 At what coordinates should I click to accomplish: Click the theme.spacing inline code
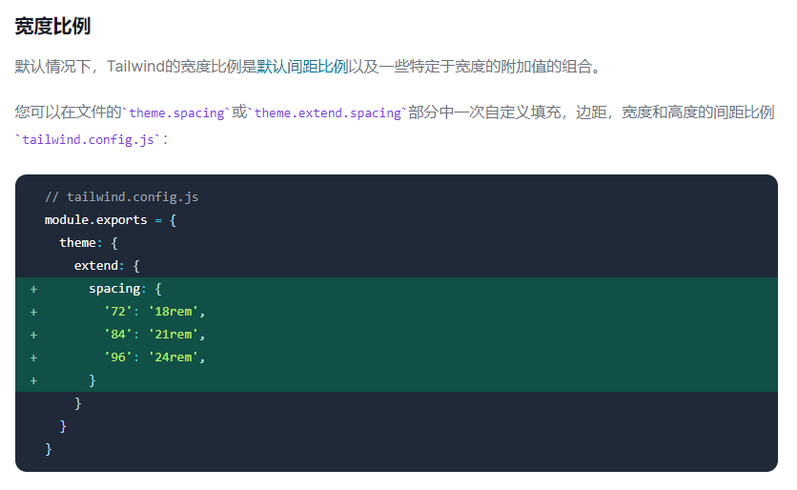176,112
